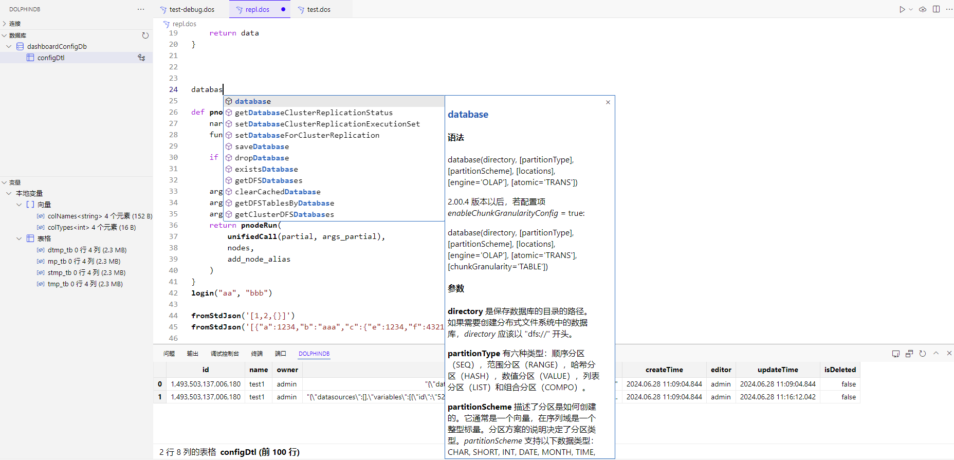The image size is (954, 460).
Task: Open the bottom panel in a new window
Action: point(909,354)
